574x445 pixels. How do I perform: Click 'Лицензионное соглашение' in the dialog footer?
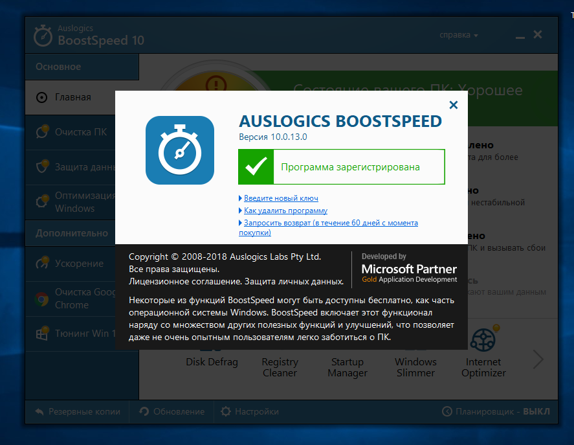tap(184, 282)
